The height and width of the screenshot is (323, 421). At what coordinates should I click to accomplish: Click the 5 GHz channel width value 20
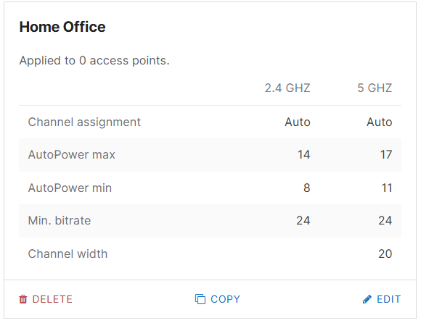pyautogui.click(x=385, y=254)
